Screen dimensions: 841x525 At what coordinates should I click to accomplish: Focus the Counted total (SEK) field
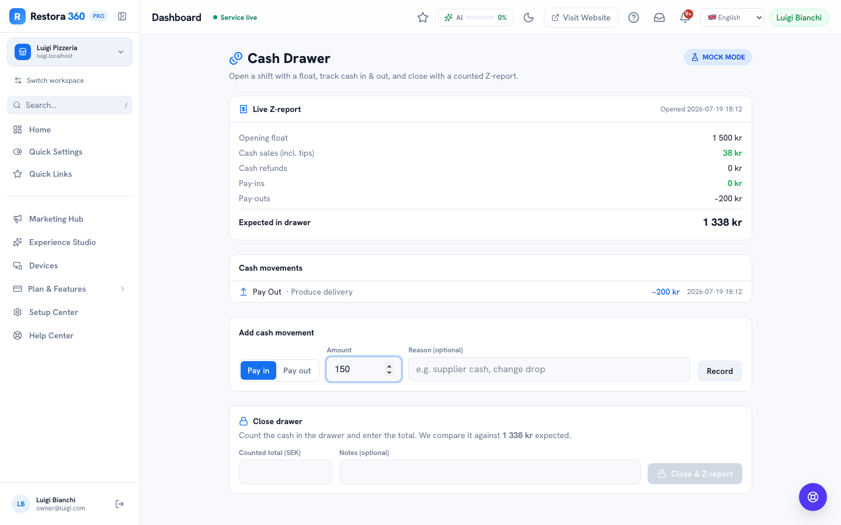point(286,472)
